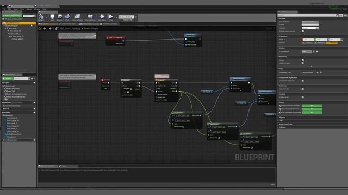
Task: Open the Edit menu
Action: [9, 9]
